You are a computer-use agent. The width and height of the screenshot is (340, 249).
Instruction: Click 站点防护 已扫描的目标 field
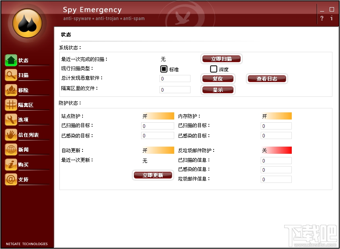click(x=157, y=126)
